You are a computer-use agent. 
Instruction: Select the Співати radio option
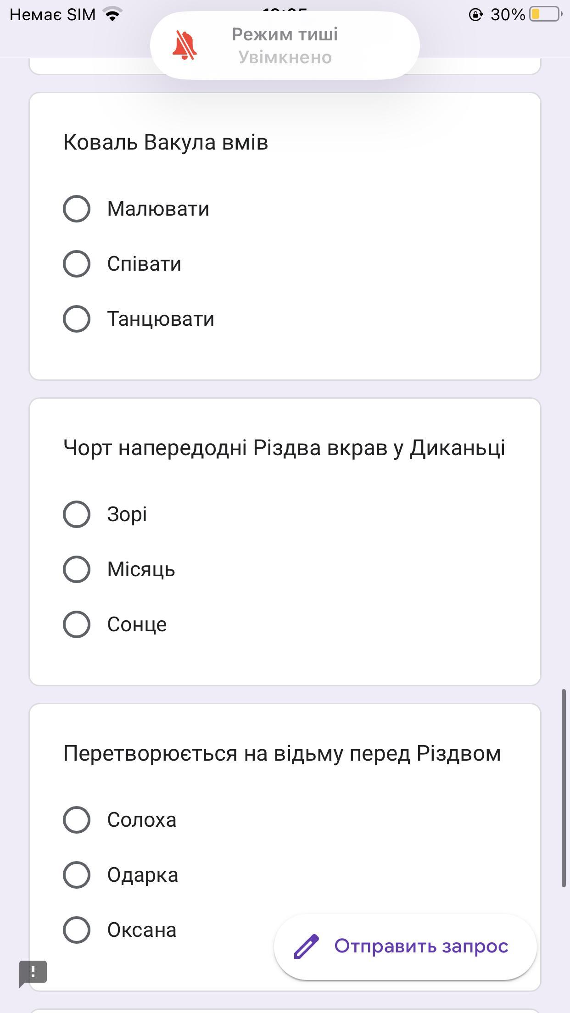tap(77, 264)
